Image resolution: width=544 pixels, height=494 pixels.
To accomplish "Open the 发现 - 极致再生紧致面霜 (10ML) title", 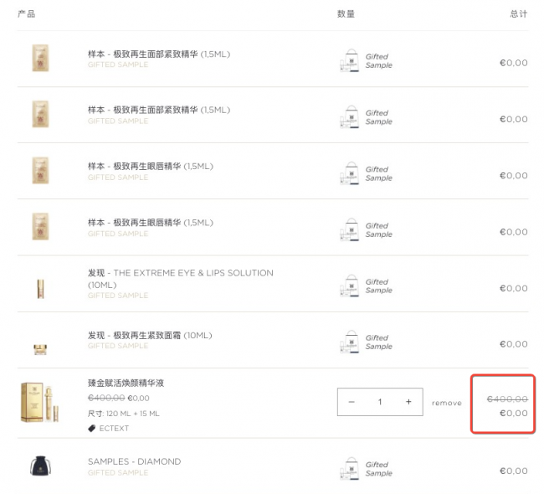I will (x=150, y=336).
